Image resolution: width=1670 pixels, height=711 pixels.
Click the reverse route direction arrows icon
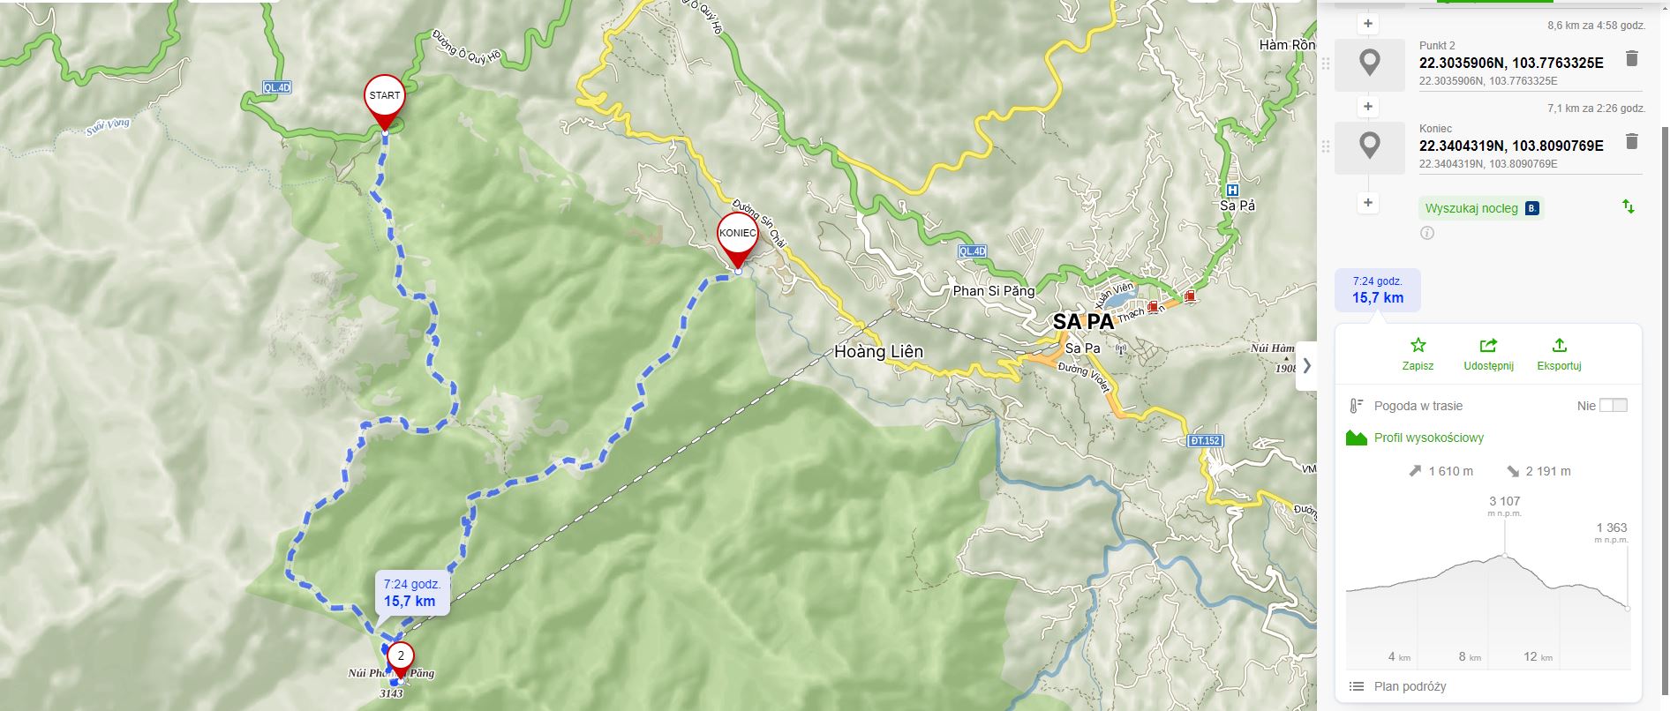(x=1629, y=207)
